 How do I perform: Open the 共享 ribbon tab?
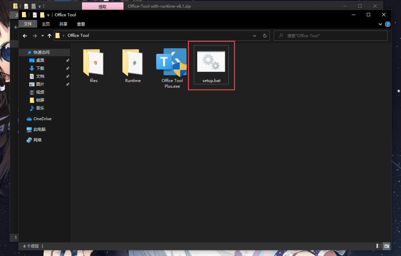[63, 24]
